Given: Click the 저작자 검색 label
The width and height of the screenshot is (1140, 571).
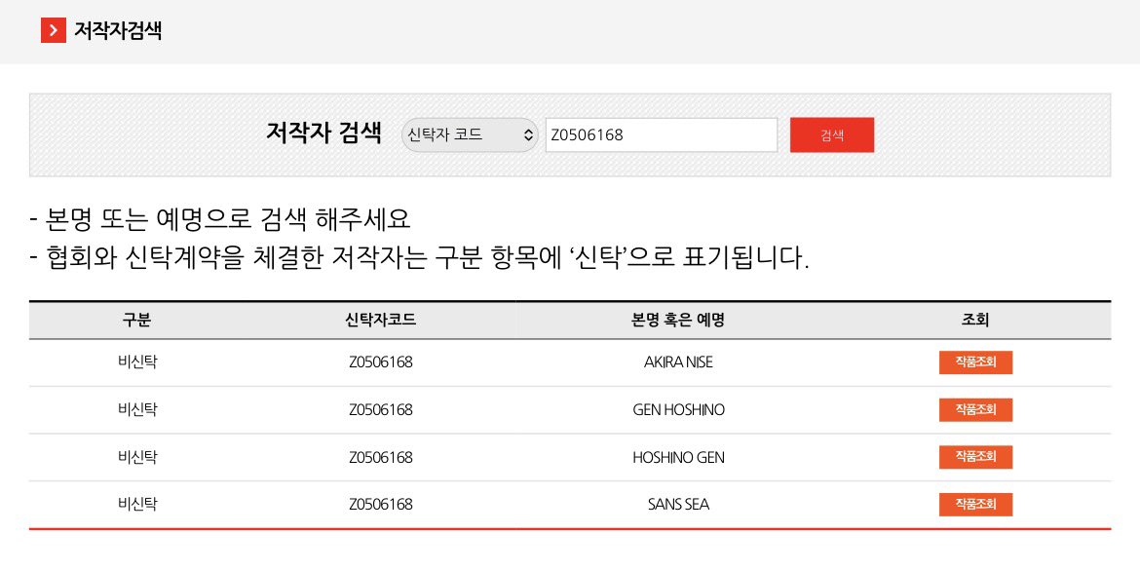Looking at the screenshot, I should (x=323, y=133).
